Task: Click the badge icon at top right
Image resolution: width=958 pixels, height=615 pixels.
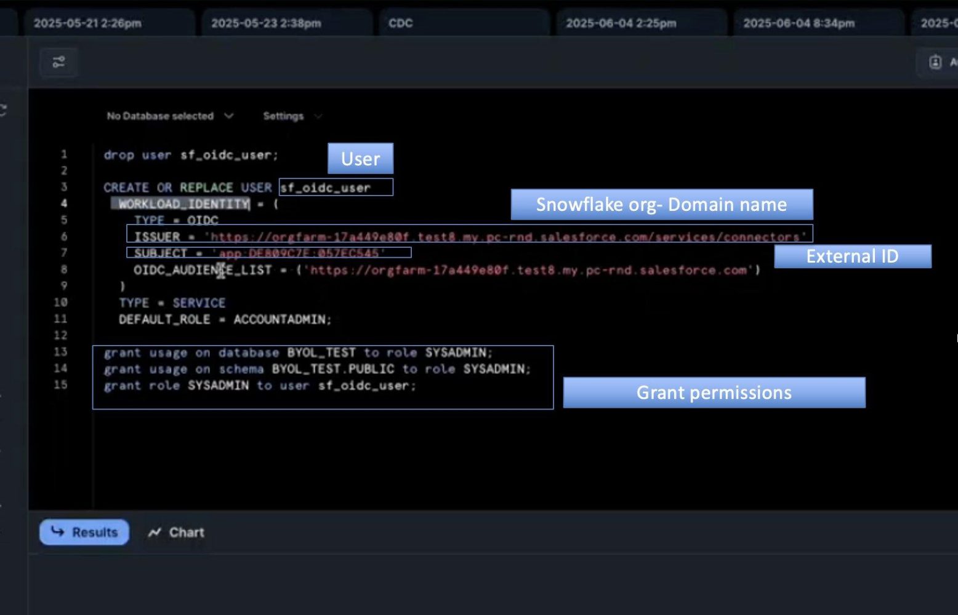Action: pos(935,62)
